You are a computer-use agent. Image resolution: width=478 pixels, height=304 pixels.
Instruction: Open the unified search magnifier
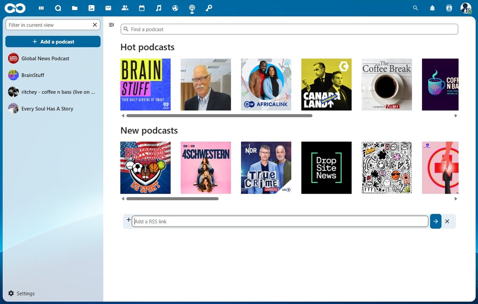click(415, 8)
